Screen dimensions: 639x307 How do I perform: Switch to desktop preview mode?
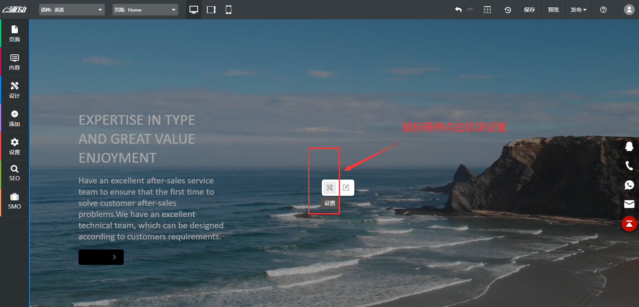pyautogui.click(x=194, y=10)
